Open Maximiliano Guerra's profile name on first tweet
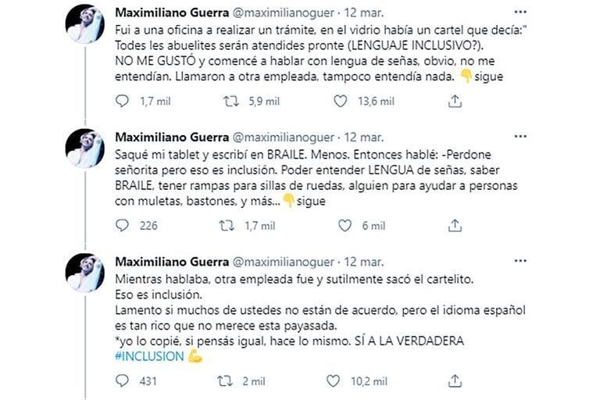Image resolution: width=600 pixels, height=400 pixels. pos(172,12)
